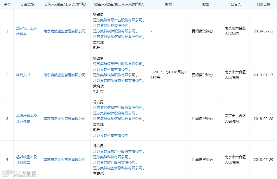Image resolution: width=277 pixels, height=179 pixels.
Task: Open 江苏集群信息产业股份有限公司 in row 2
Action: 118,64
